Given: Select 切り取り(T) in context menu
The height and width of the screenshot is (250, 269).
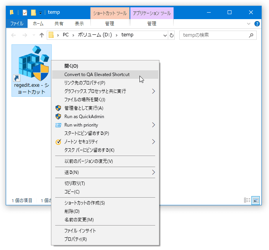Looking at the screenshot, I should (105, 183).
